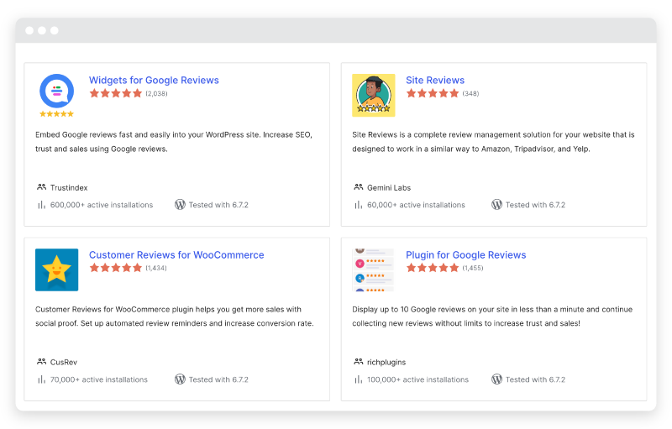Click the Trustindex author name
The image size is (672, 429).
pos(69,188)
